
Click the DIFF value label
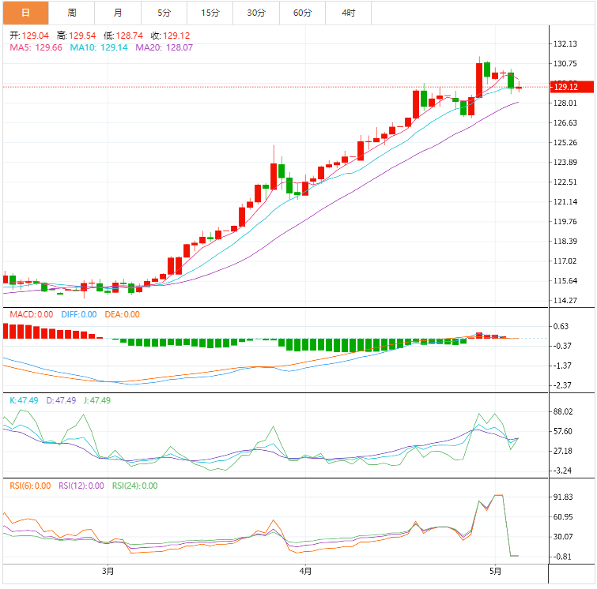pos(79,314)
